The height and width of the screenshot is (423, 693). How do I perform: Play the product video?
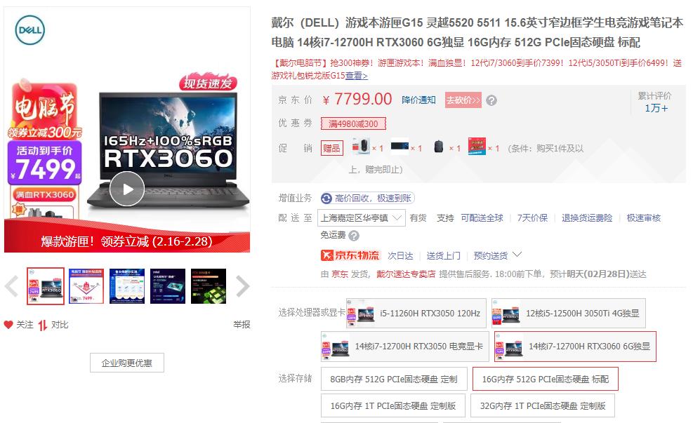pos(127,189)
